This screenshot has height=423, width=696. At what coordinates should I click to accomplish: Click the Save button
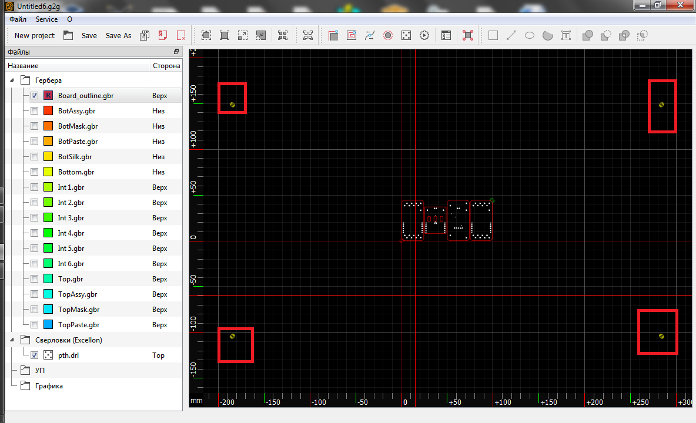click(x=89, y=35)
